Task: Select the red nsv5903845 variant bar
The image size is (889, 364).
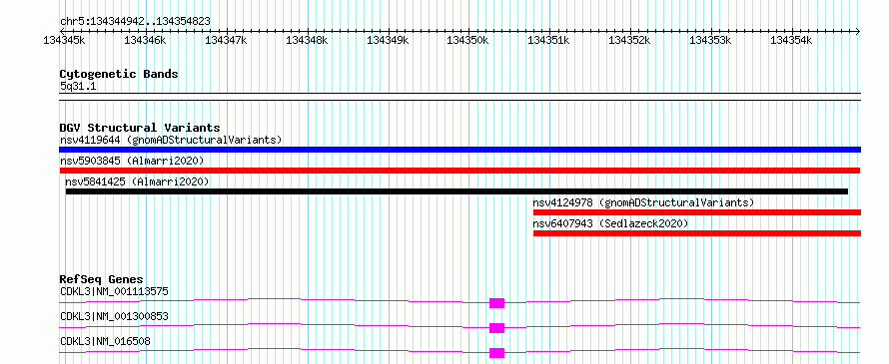Action: (459, 171)
